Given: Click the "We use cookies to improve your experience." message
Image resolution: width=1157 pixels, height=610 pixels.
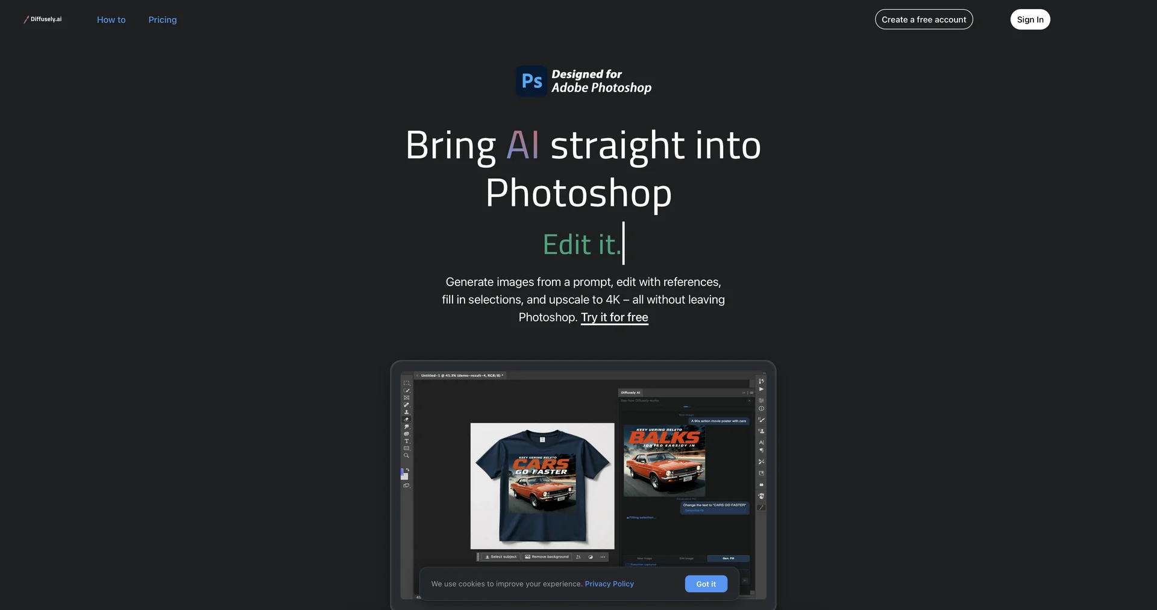Looking at the screenshot, I should (x=507, y=584).
